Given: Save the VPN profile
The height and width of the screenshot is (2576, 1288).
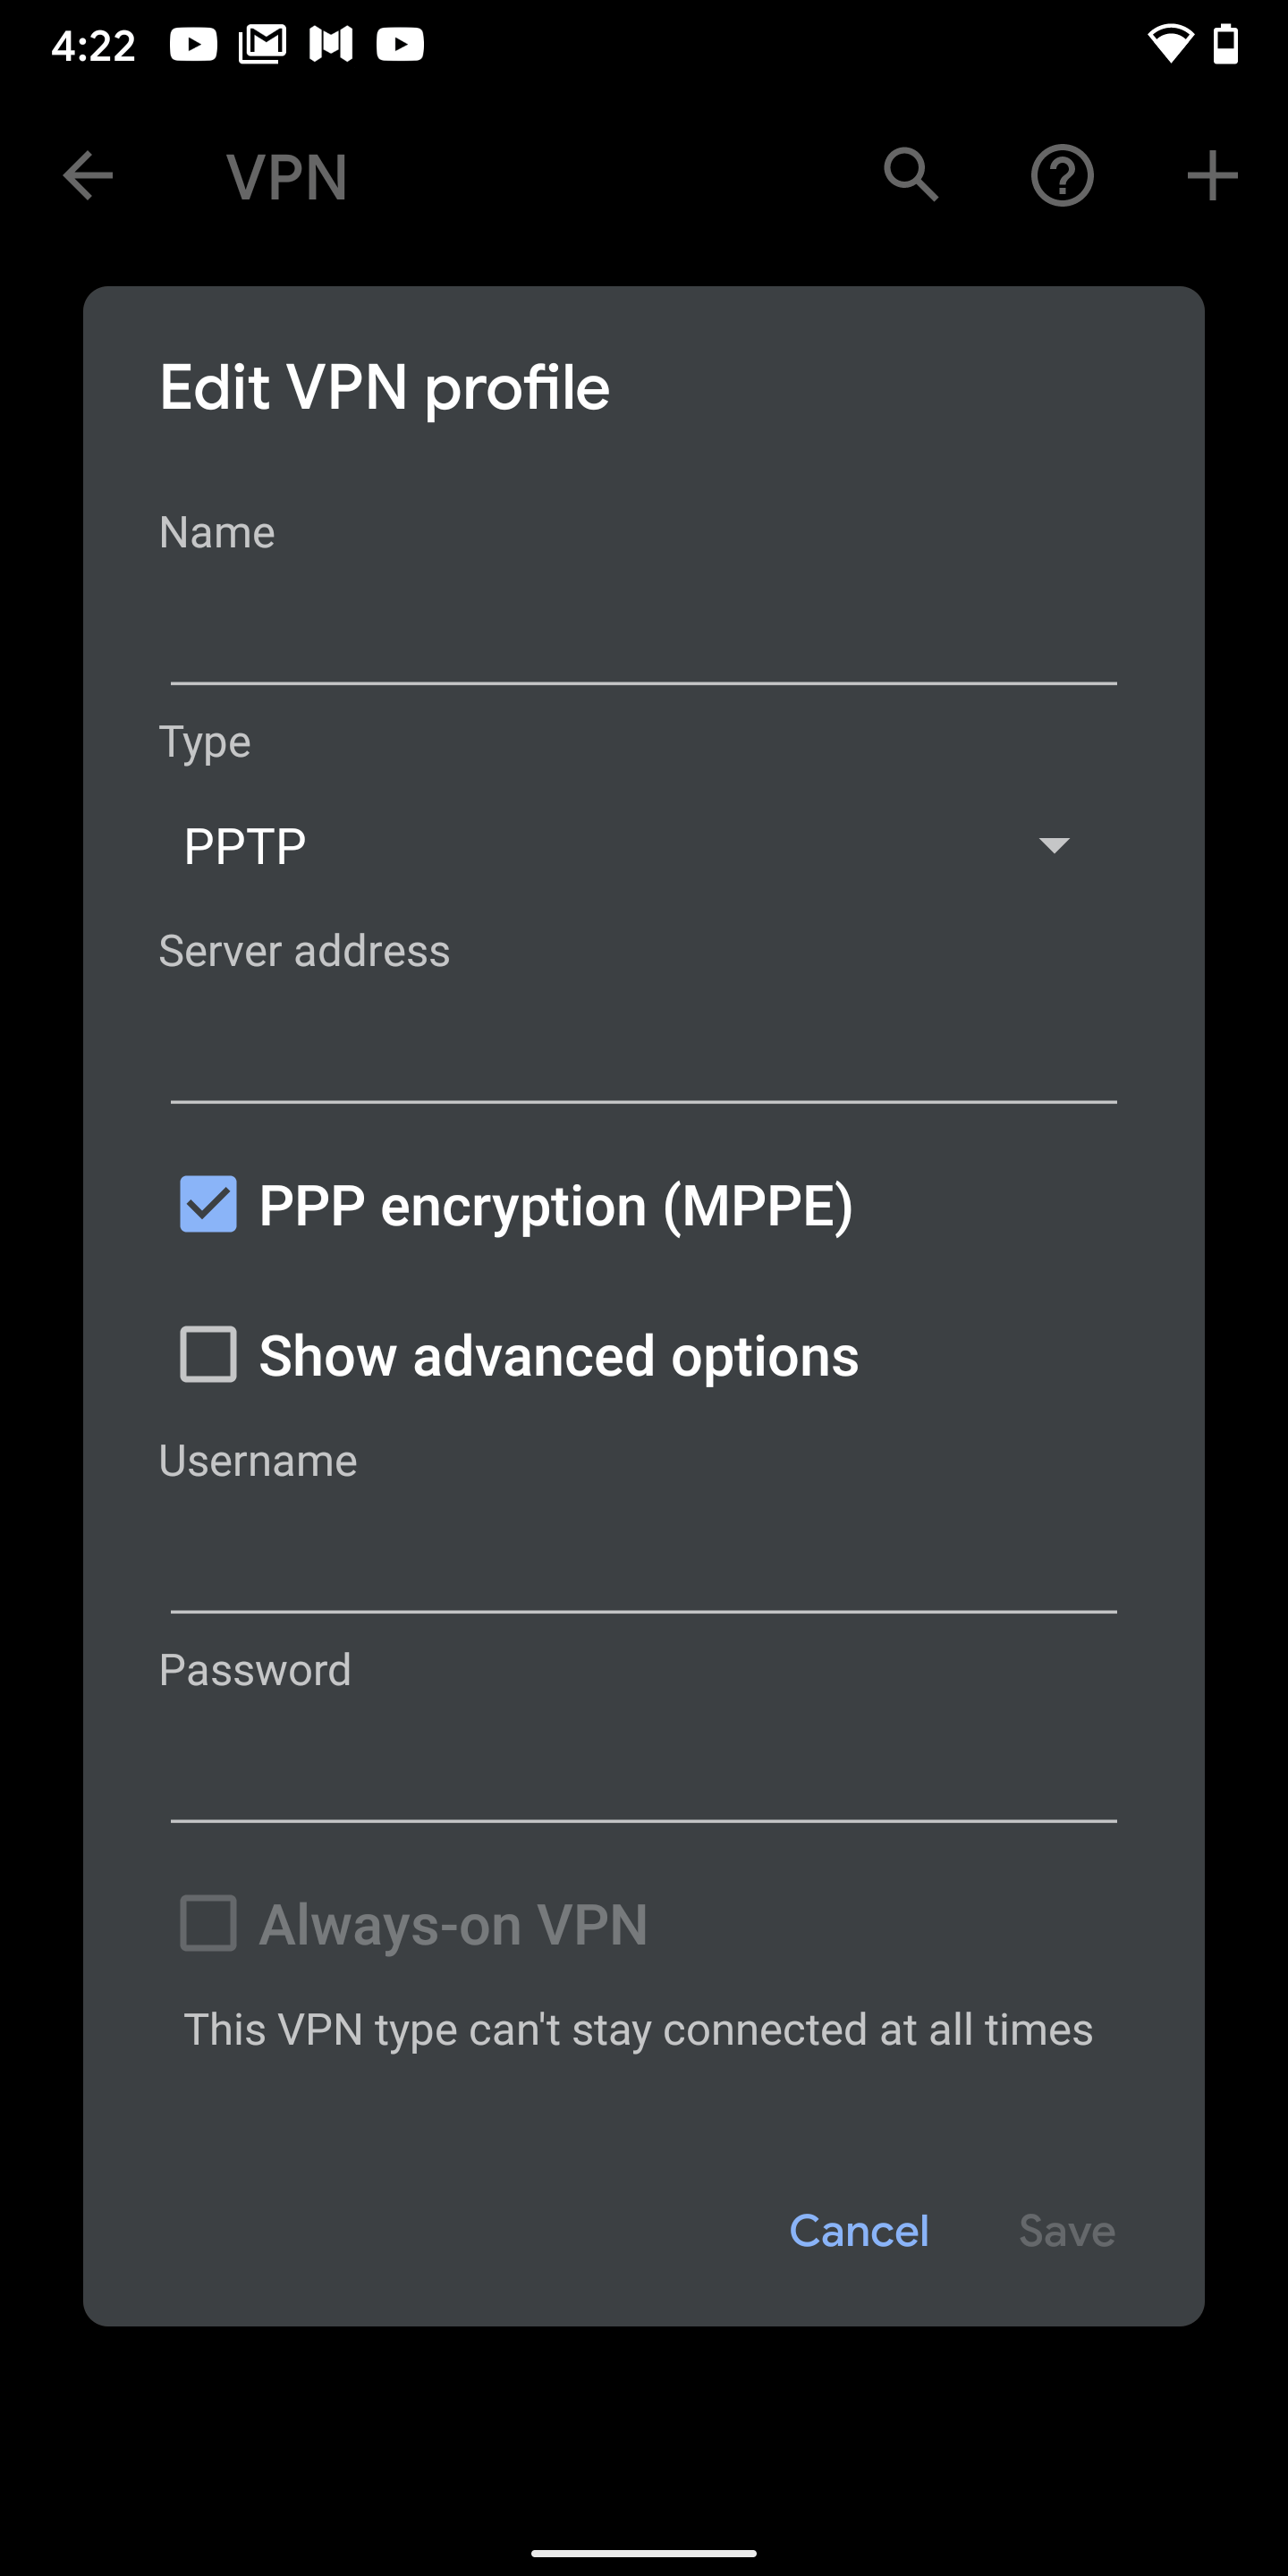Looking at the screenshot, I should click(1066, 2230).
